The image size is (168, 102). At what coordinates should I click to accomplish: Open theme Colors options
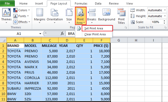[x=22, y=10]
